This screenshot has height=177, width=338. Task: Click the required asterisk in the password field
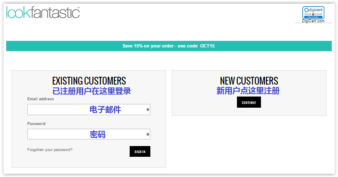click(147, 135)
